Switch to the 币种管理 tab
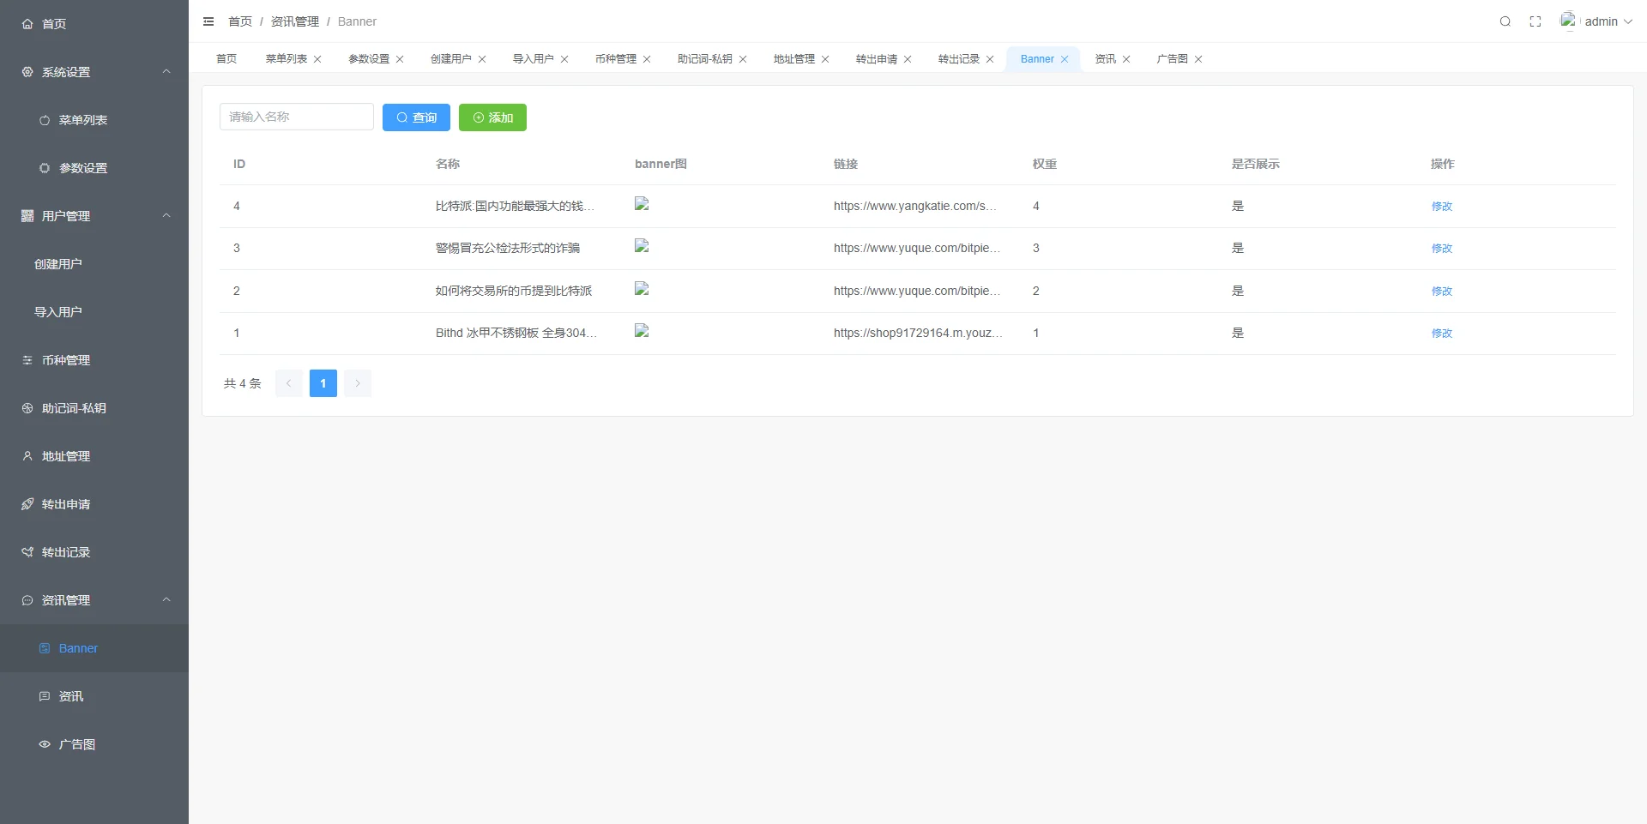 pyautogui.click(x=615, y=59)
